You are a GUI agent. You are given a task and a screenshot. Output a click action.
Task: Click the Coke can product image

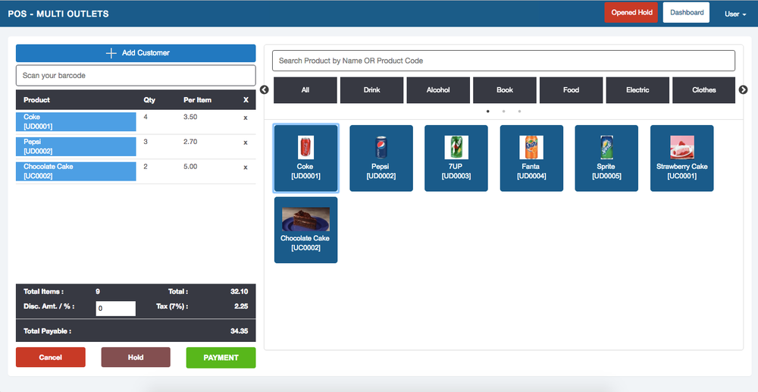click(305, 147)
